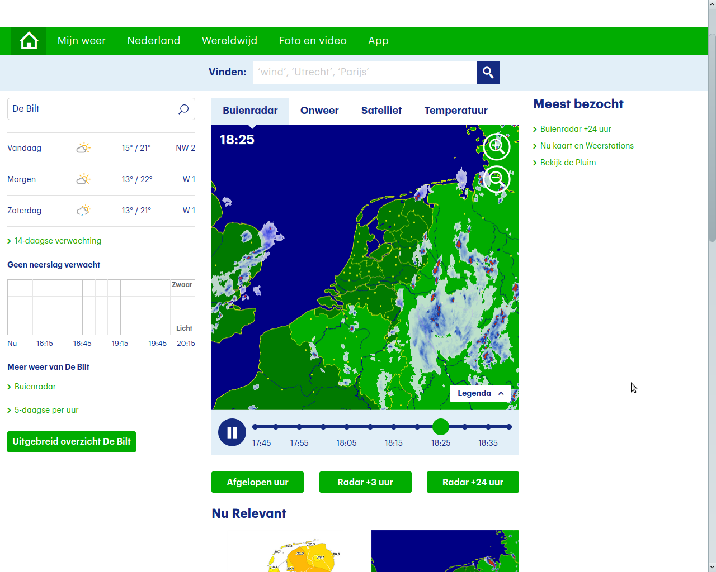This screenshot has height=572, width=716.
Task: Jump to 18:05 on radar timeline
Action: [347, 427]
